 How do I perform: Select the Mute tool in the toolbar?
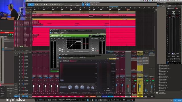pos(42,5)
